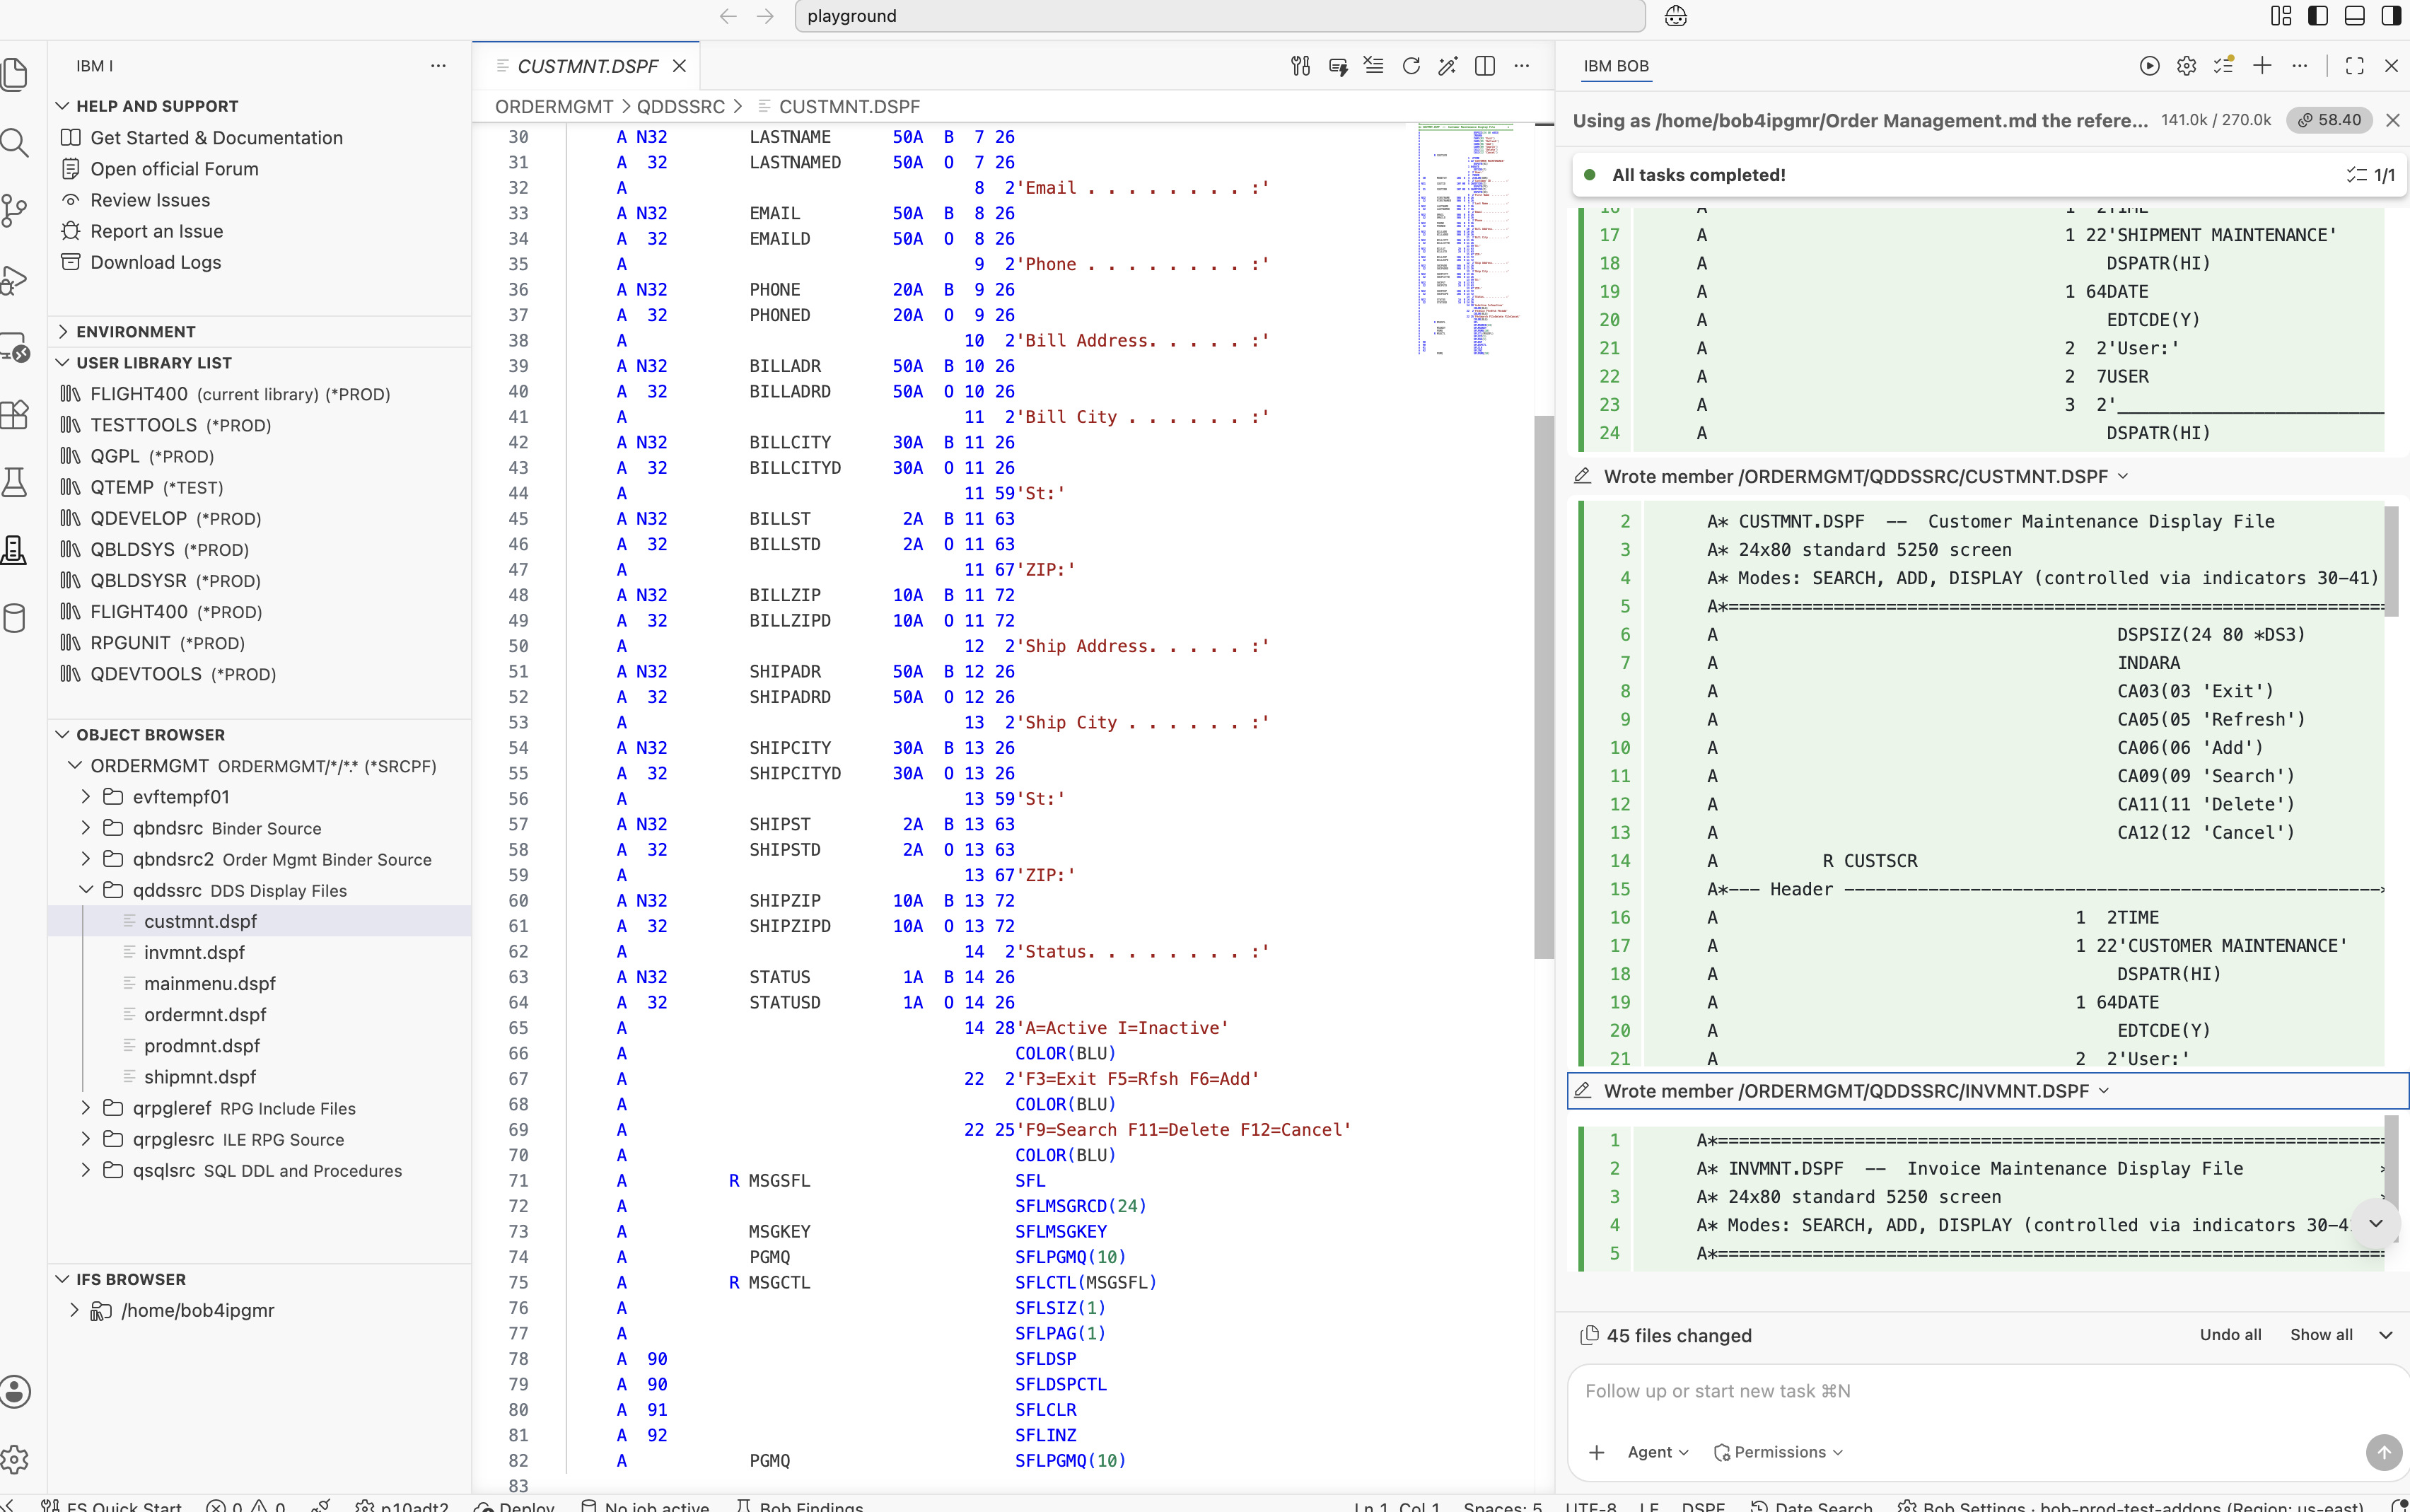This screenshot has width=2410, height=1512.
Task: Click the editor vertical scrollbar
Action: 1544,686
